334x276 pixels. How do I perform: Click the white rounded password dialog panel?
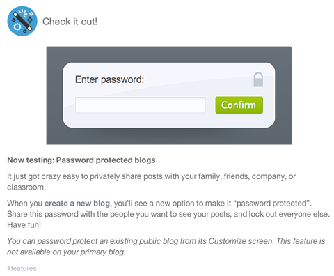point(169,95)
